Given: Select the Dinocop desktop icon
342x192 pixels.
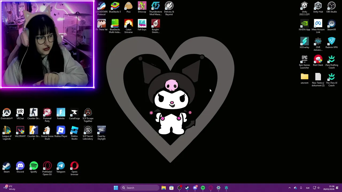Looking at the screenshot, I should pos(142,7).
